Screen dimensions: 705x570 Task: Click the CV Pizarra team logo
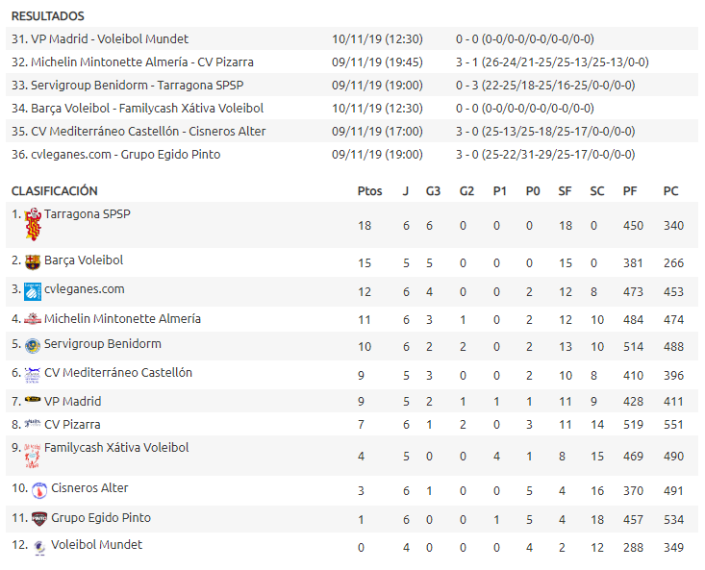(33, 423)
